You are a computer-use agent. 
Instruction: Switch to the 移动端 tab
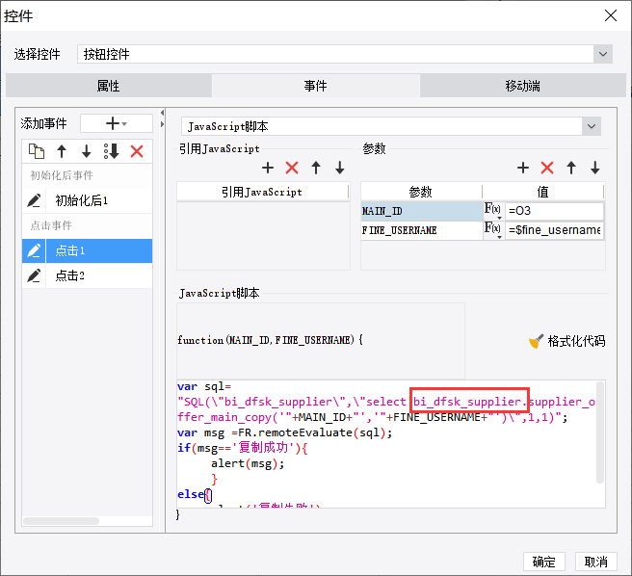(x=523, y=86)
